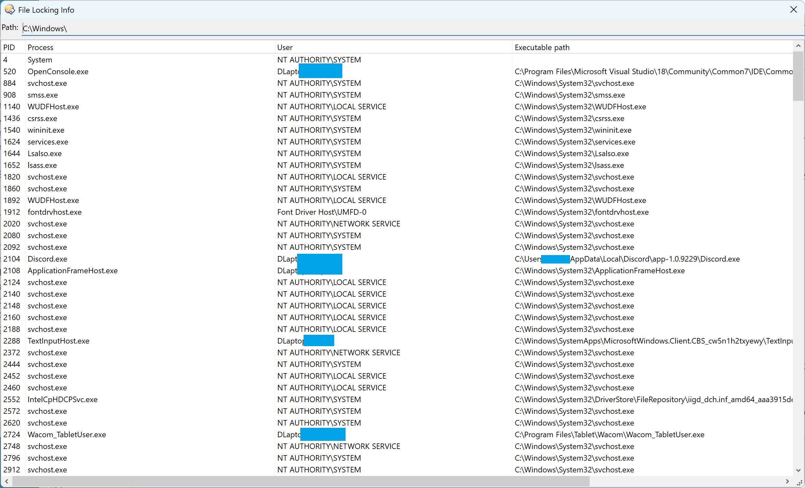Select svchost.exe row with PID 884
The width and height of the screenshot is (805, 488).
click(397, 83)
